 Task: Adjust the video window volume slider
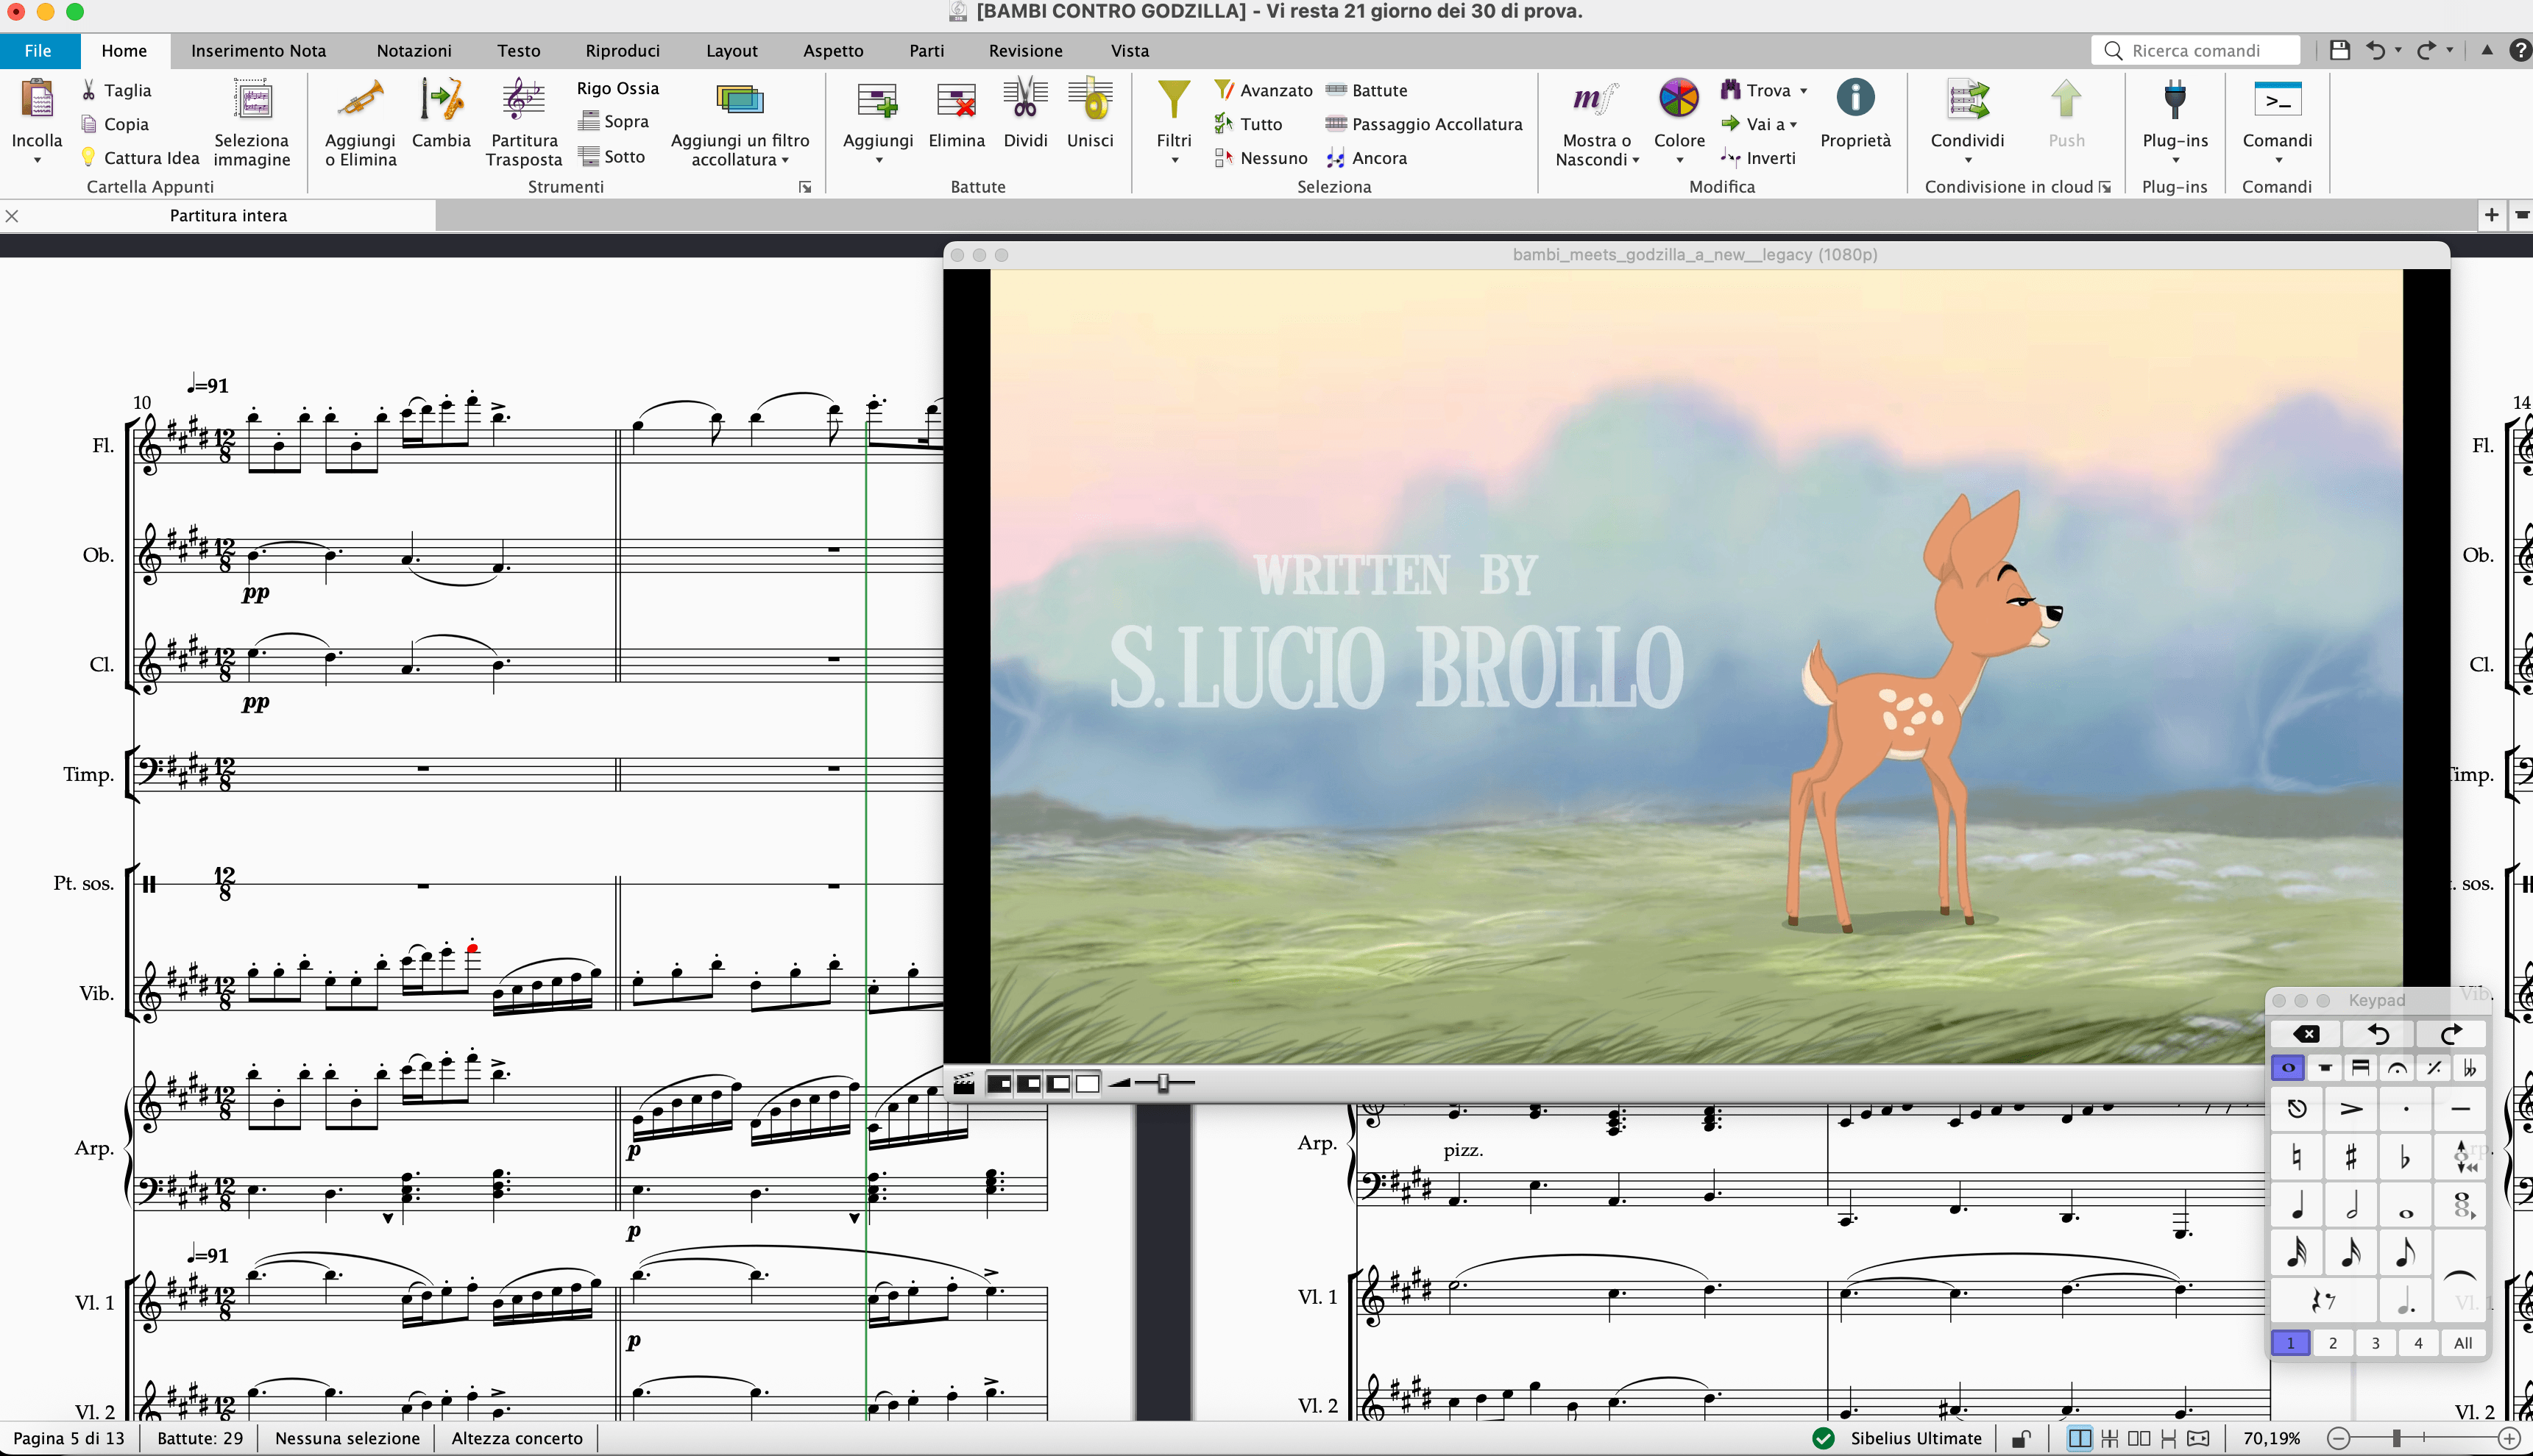[1163, 1083]
